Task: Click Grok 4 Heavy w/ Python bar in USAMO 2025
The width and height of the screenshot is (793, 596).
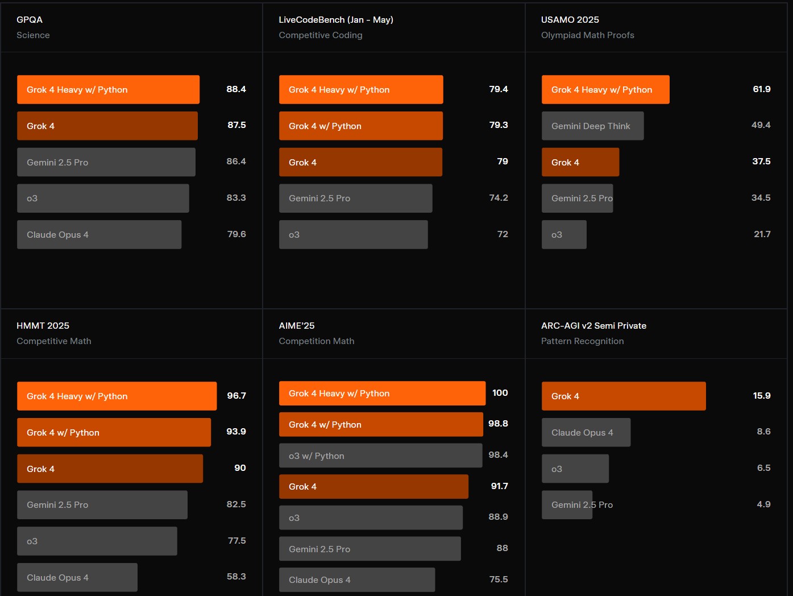Action: (x=605, y=89)
